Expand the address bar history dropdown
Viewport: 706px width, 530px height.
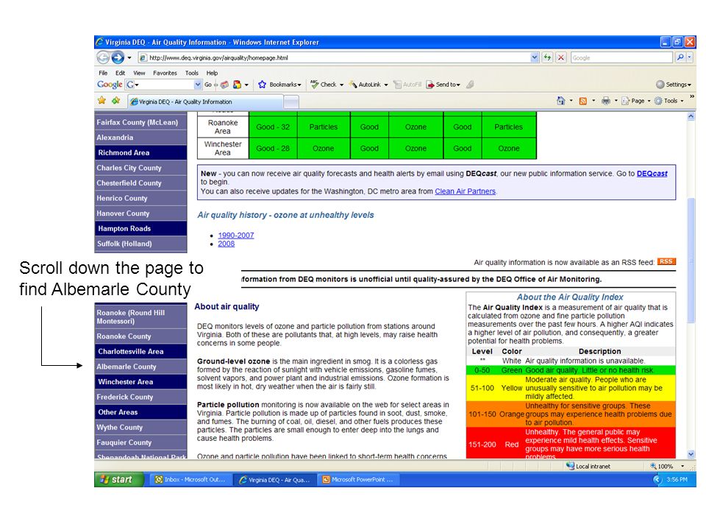pos(535,57)
